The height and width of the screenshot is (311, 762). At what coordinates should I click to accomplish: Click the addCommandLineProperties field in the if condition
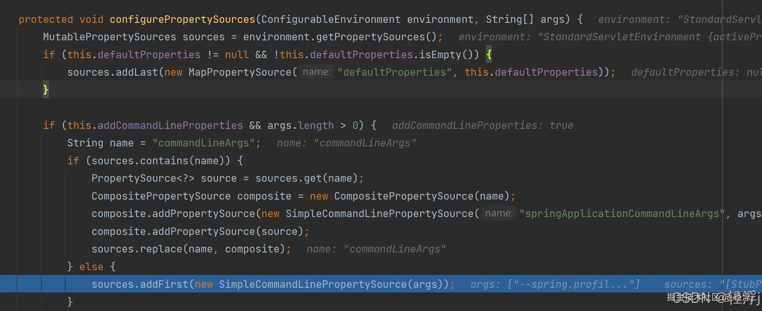coord(170,125)
